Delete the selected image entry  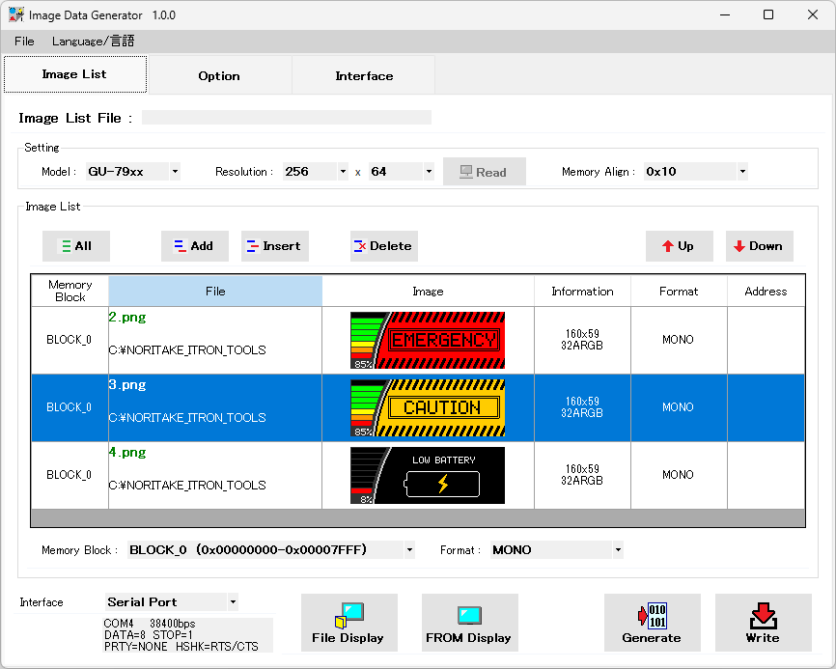tap(383, 246)
